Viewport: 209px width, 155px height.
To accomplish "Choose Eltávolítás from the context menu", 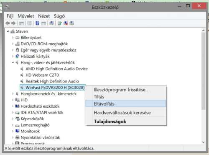I will pos(126,104).
